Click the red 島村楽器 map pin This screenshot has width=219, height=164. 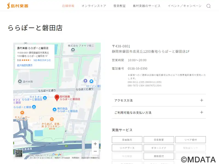[57, 98]
